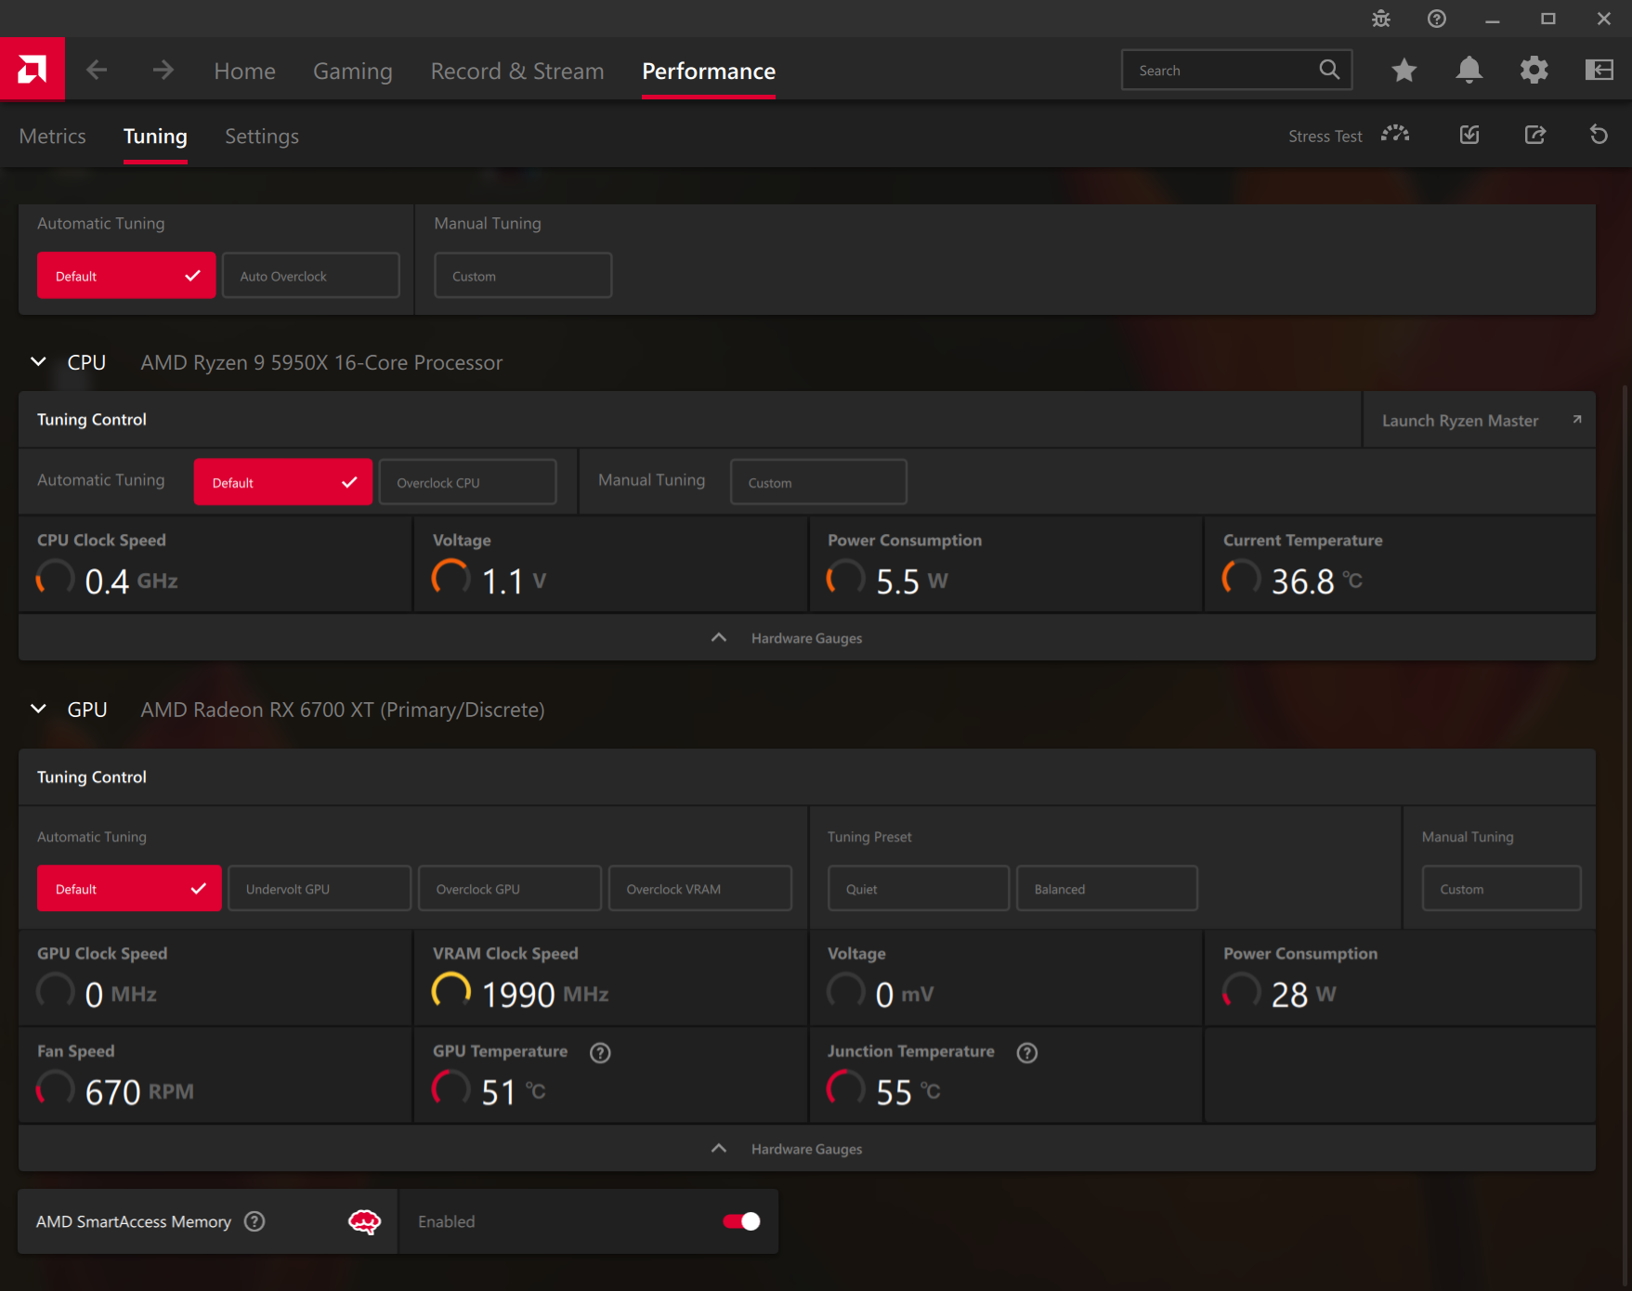
Task: Click the GPU Temperature gauge
Action: coord(451,1089)
